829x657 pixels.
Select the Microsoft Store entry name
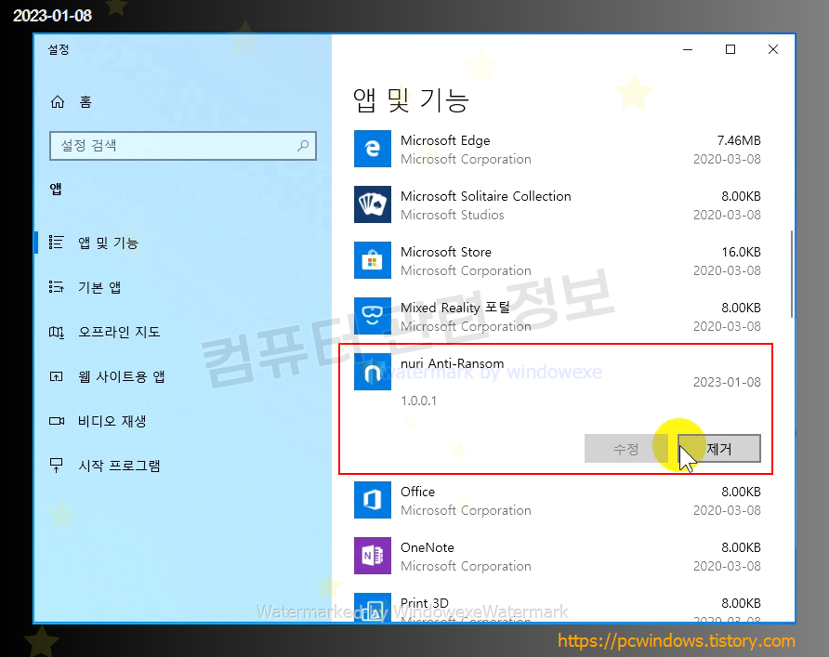[x=446, y=252]
